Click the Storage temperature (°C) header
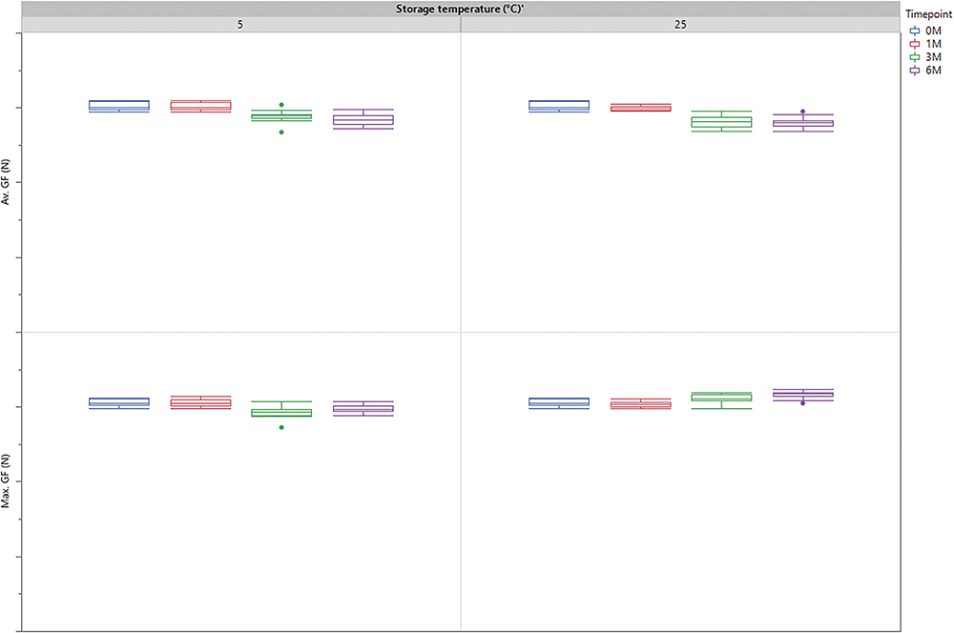This screenshot has height=633, width=954. 460,9
